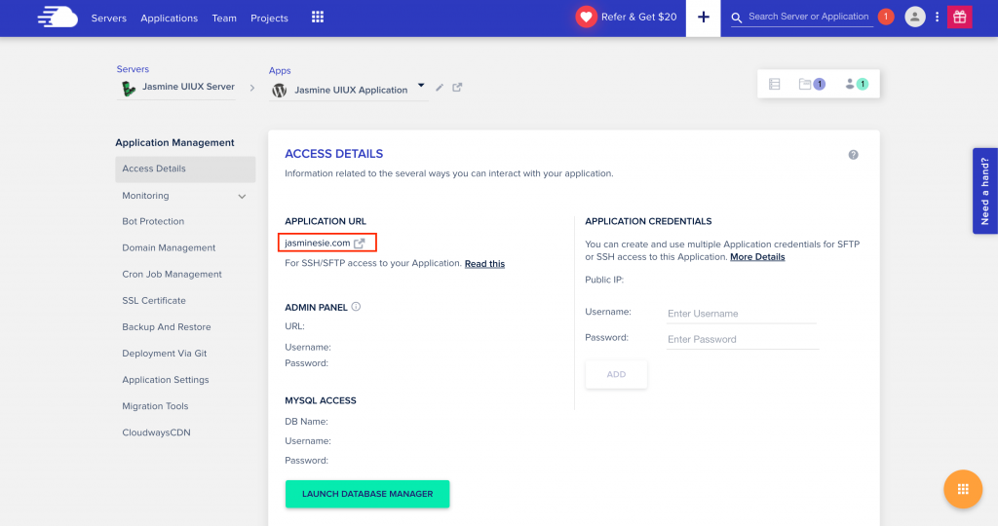Open external link icon next to jasminesie.com
The height and width of the screenshot is (526, 998).
tap(359, 243)
